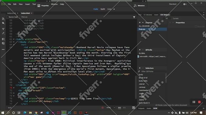This screenshot has height=115, width=206.
Task: Open the Help menu
Action: tap(62, 4)
